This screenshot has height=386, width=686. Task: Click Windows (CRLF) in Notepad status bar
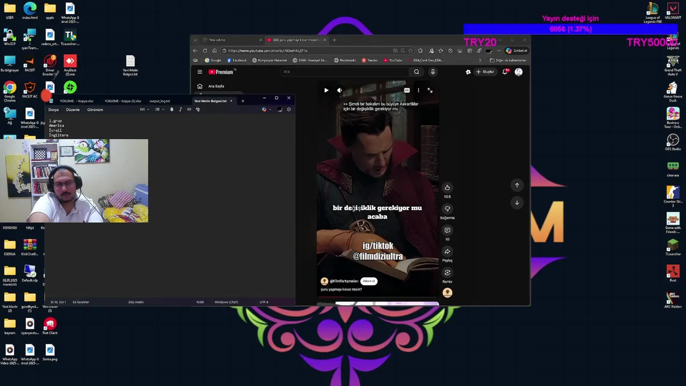coord(226,302)
